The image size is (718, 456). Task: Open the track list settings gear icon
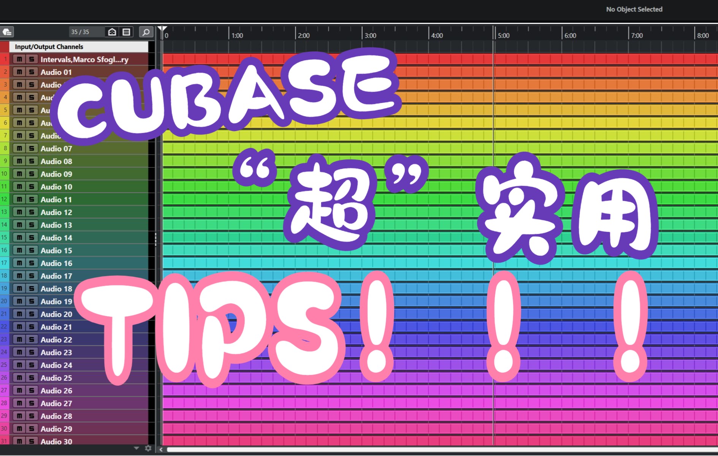(148, 448)
